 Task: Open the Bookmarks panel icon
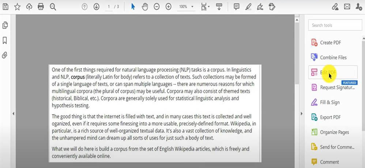tap(5, 41)
